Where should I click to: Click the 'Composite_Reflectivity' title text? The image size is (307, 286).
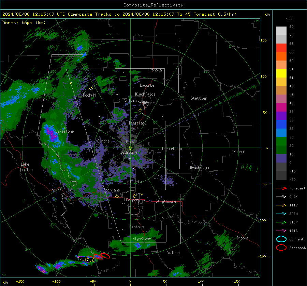[153, 5]
